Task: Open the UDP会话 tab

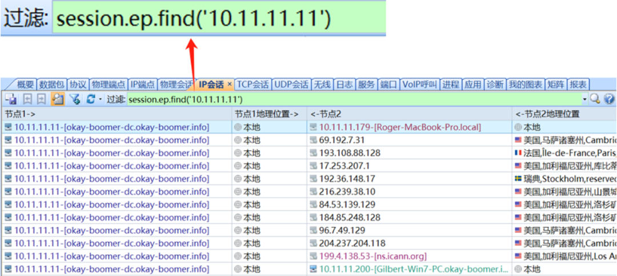Action: tap(291, 84)
